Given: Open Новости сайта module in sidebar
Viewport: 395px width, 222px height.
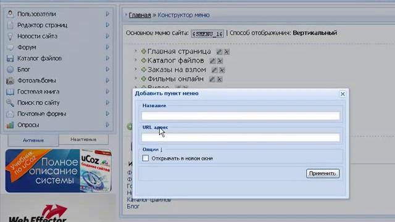Looking at the screenshot, I should pos(37,36).
